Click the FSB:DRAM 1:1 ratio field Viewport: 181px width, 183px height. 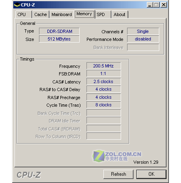click(x=104, y=73)
